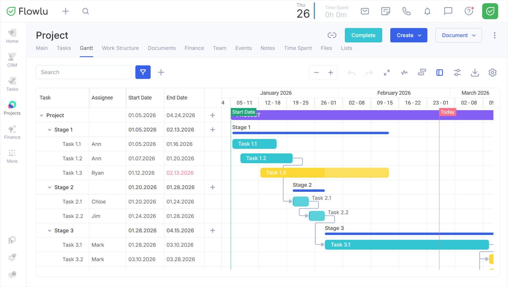
Task: Toggle the baseline bars display icon
Action: pos(422,72)
